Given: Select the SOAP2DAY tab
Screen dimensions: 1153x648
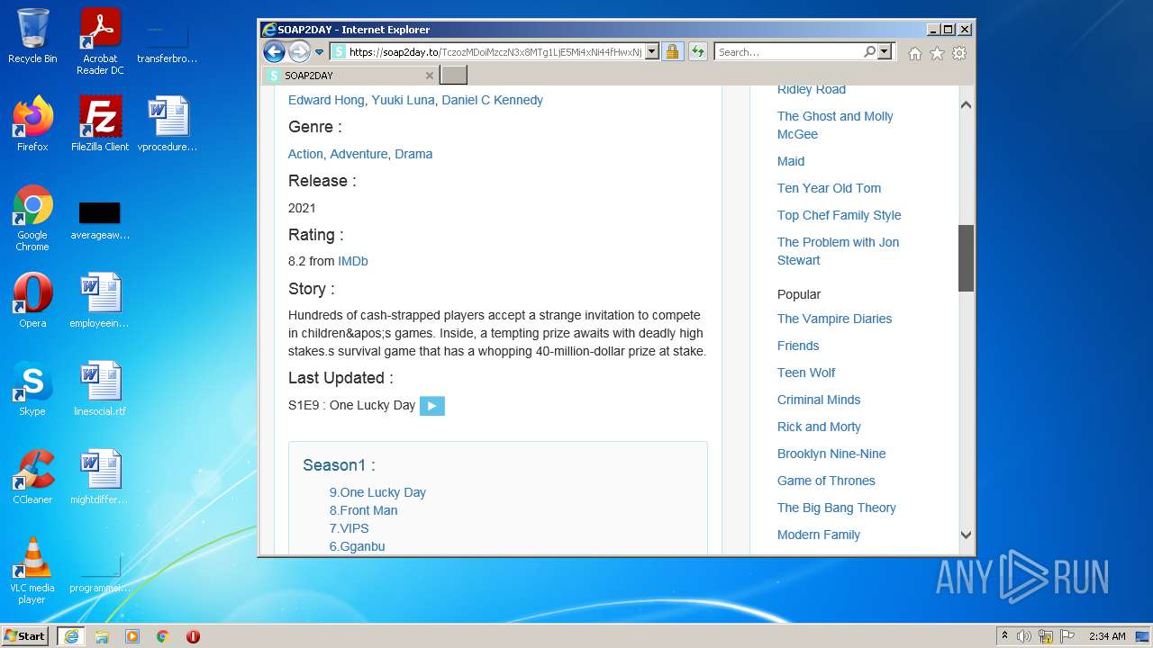Looking at the screenshot, I should point(350,76).
